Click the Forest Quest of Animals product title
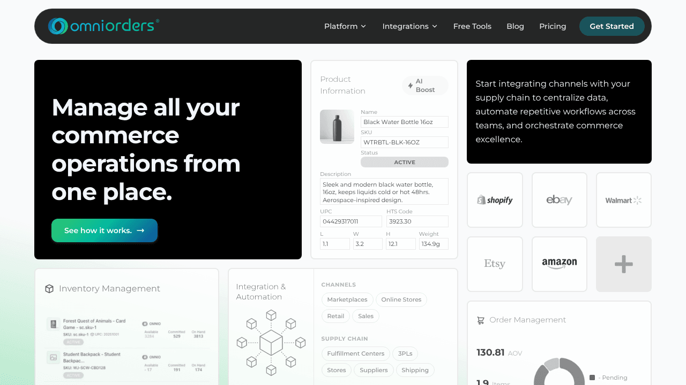 click(94, 324)
